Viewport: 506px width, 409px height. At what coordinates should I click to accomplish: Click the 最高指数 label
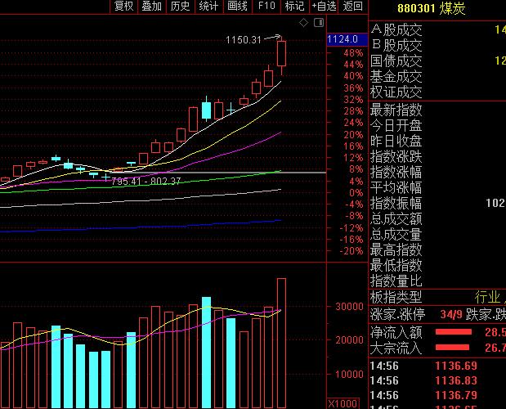coord(396,249)
